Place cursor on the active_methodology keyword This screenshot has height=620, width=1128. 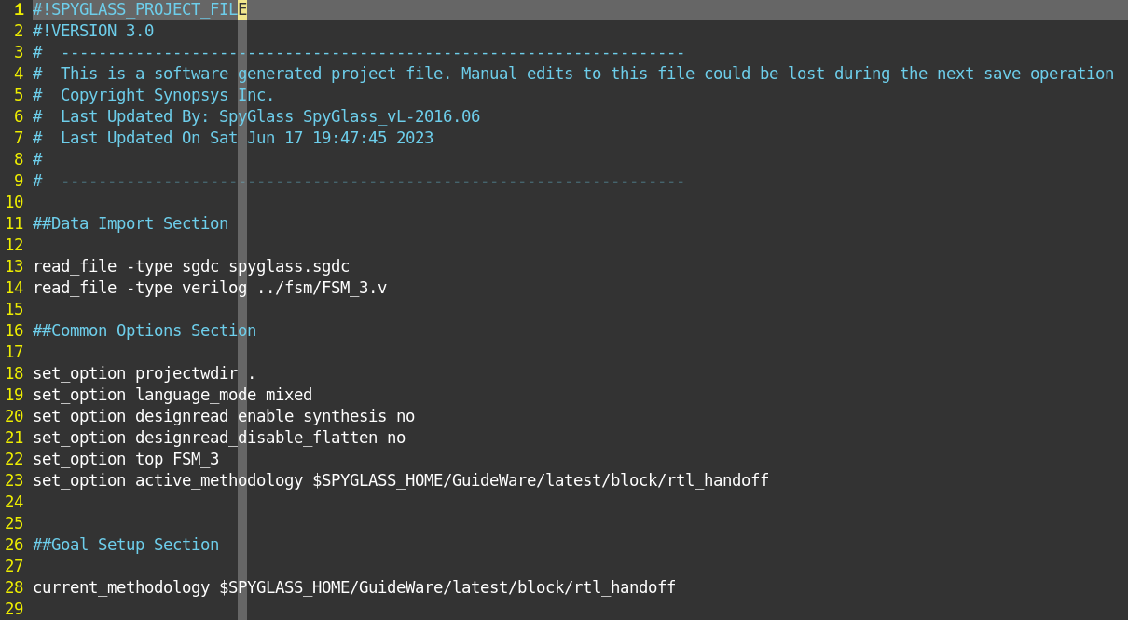click(x=219, y=480)
